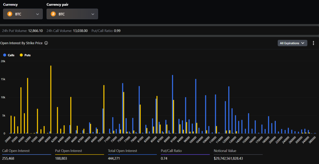Click the Bitcoin icon in the Currency pair selector
Screen dimensions: 319x164
pos(53,14)
